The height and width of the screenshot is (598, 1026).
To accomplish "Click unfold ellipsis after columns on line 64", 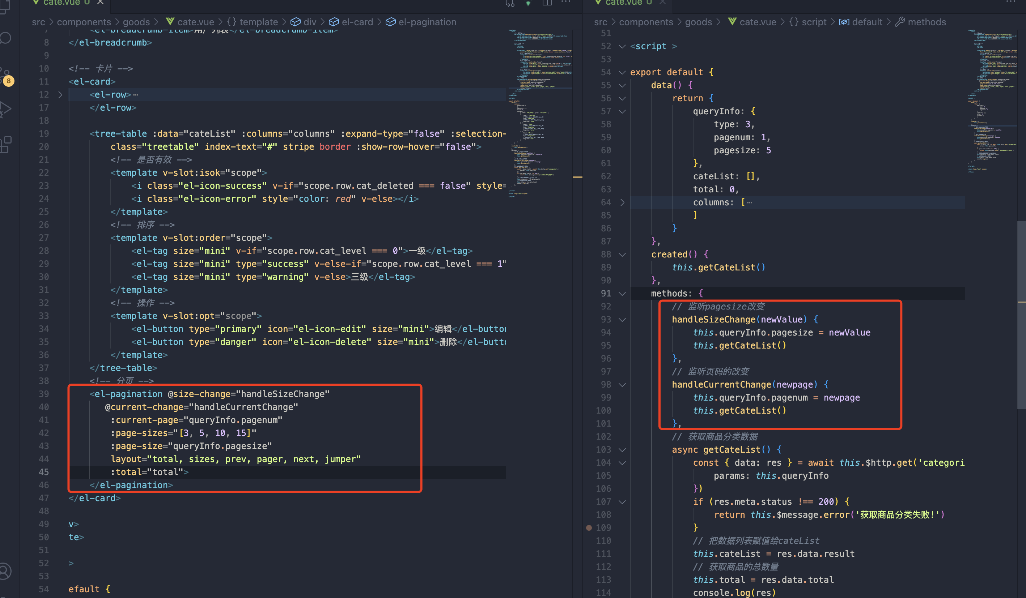I will [x=750, y=202].
